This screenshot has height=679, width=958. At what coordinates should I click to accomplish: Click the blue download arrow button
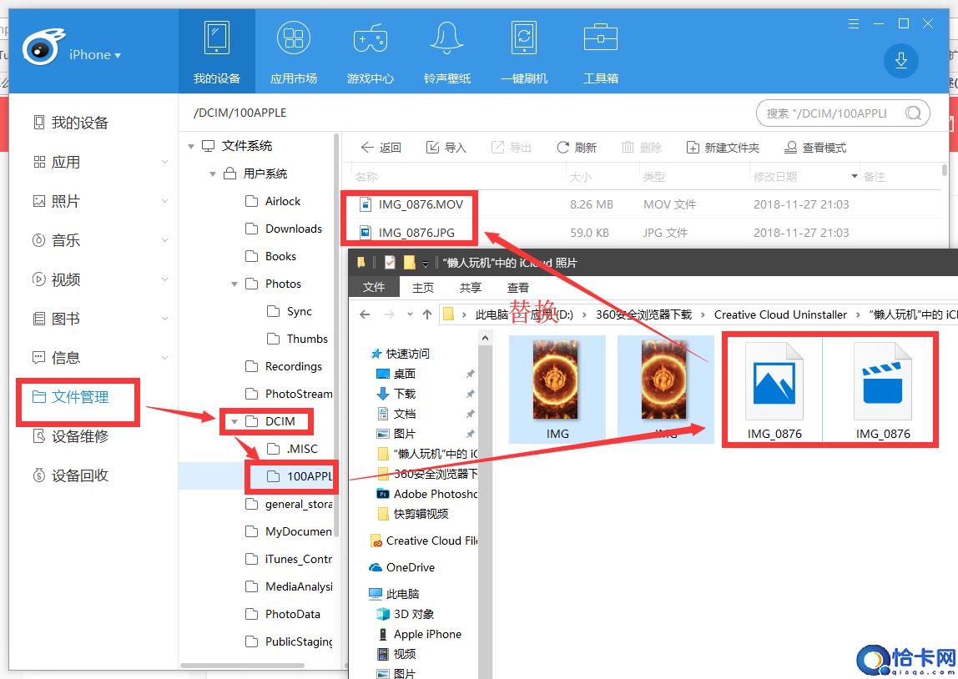pyautogui.click(x=900, y=60)
